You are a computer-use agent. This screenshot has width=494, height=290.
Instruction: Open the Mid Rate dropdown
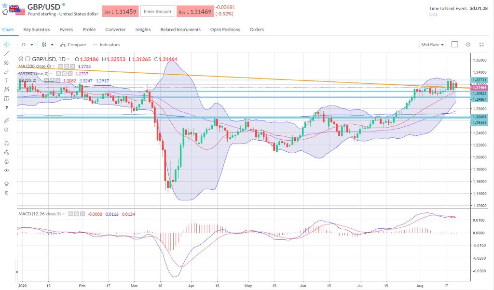point(432,44)
